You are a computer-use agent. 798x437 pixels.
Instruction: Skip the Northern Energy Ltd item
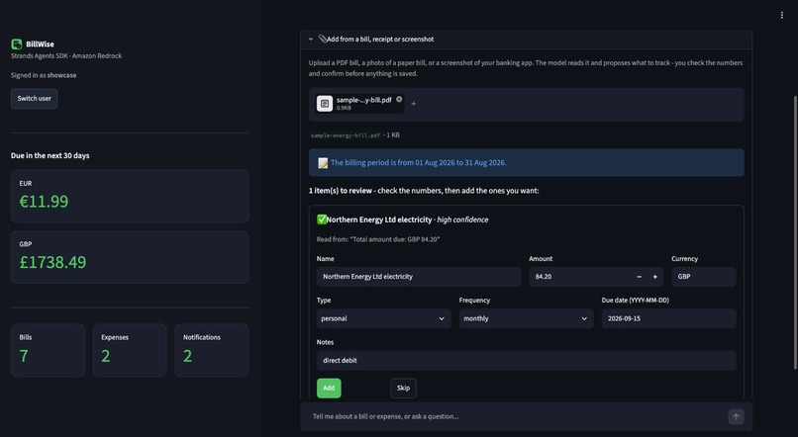click(403, 389)
